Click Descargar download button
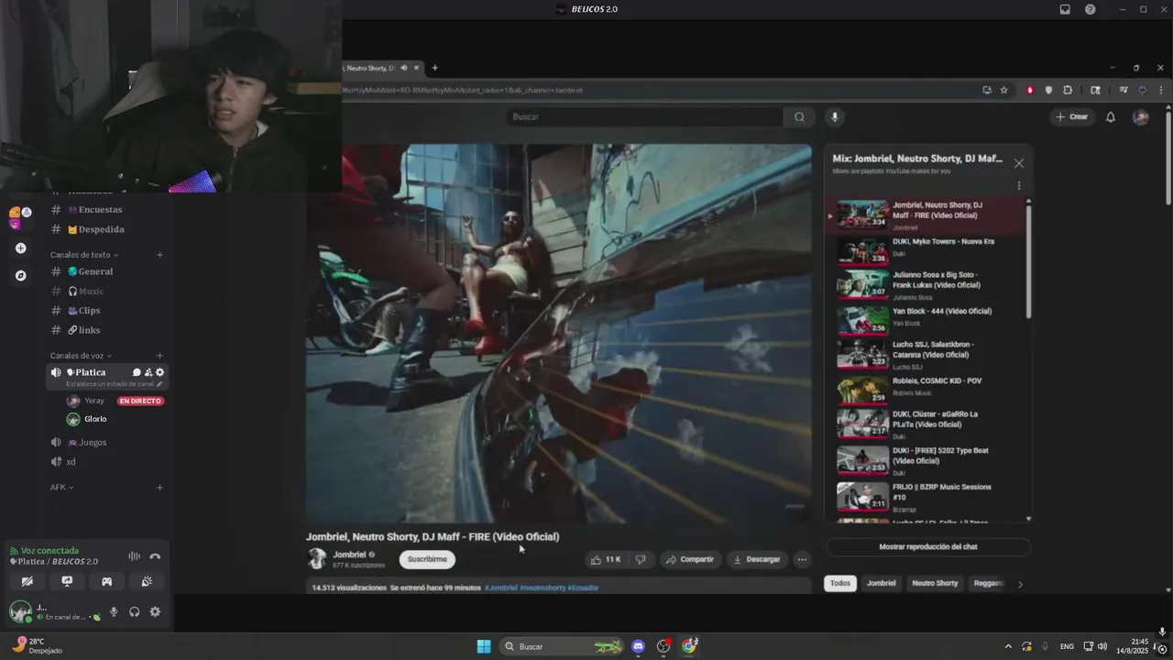 pyautogui.click(x=756, y=559)
